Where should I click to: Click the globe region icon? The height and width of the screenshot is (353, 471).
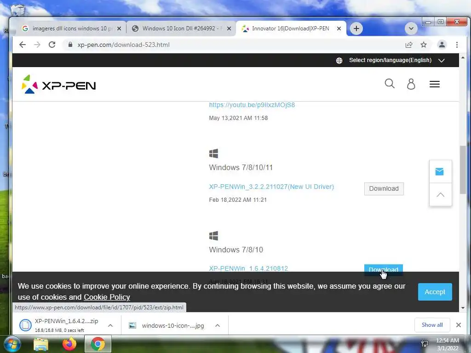(x=339, y=60)
